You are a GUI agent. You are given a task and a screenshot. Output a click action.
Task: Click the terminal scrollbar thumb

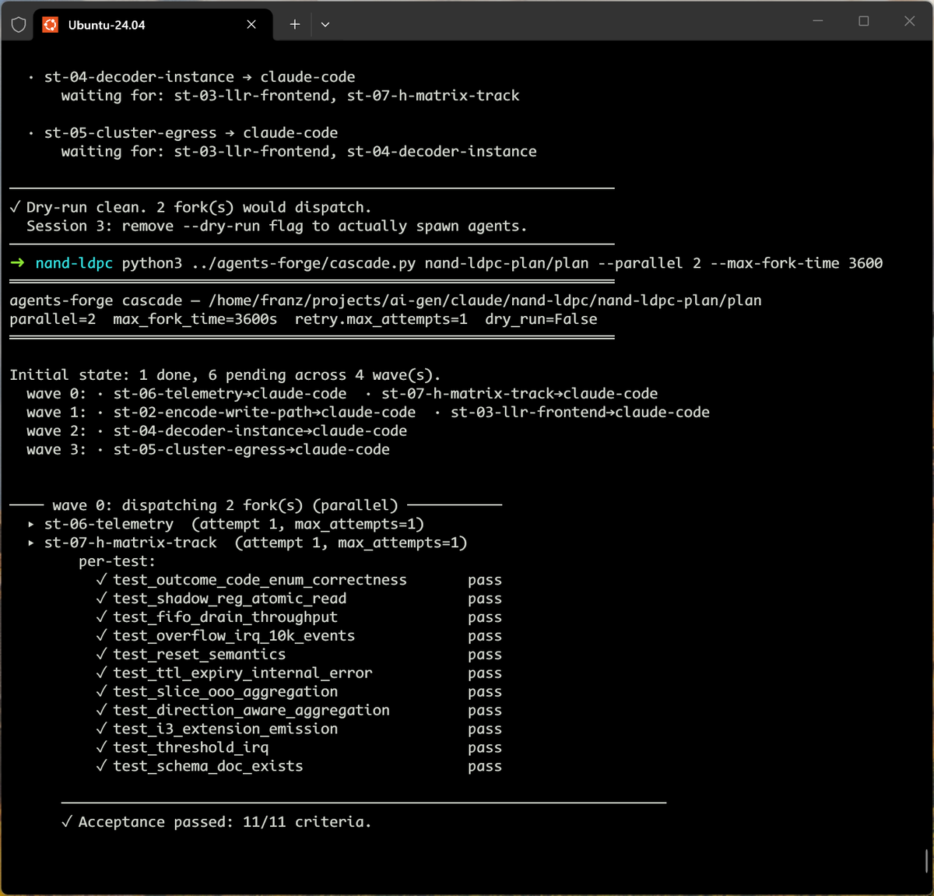pyautogui.click(x=926, y=860)
